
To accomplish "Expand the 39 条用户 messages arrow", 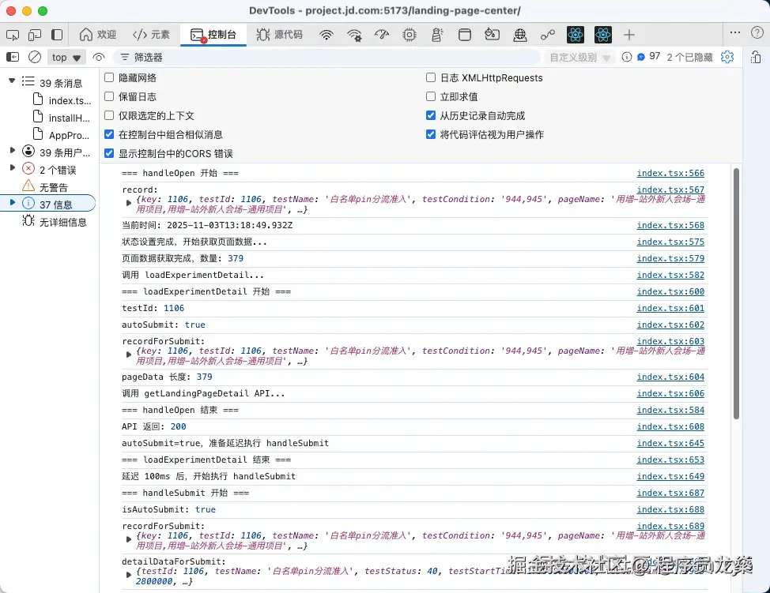I will tap(13, 150).
